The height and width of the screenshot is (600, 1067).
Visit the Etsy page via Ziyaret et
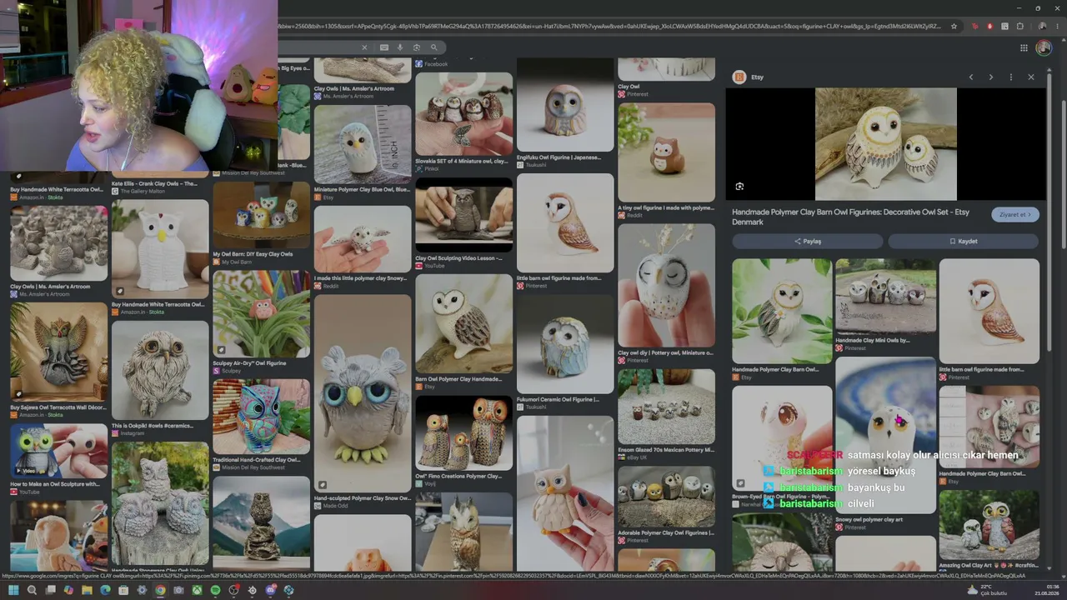[1015, 215]
